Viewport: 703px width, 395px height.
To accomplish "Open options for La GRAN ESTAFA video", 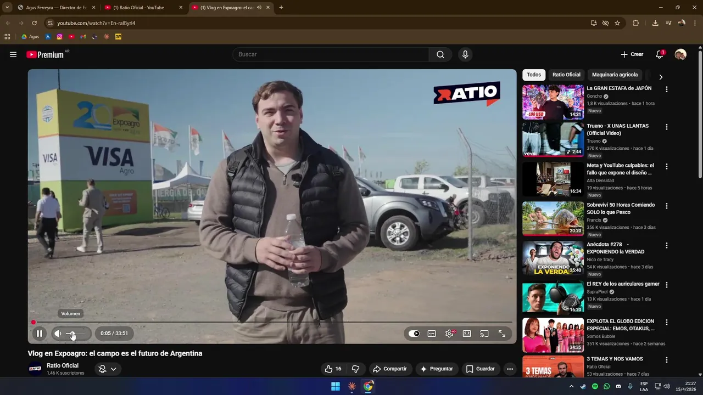I will point(667,89).
